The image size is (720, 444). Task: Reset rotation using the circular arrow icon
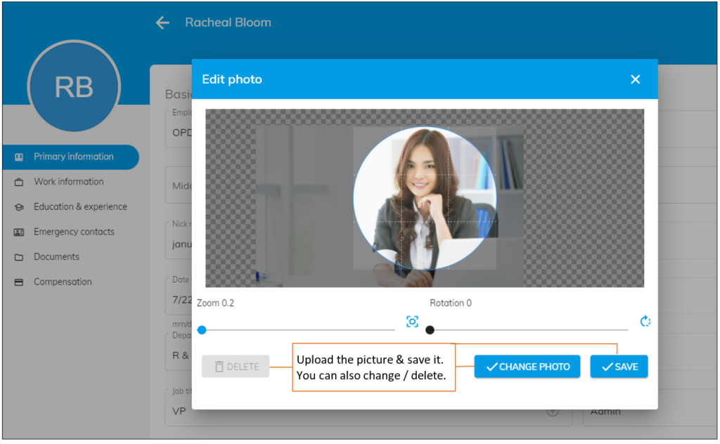tap(645, 321)
